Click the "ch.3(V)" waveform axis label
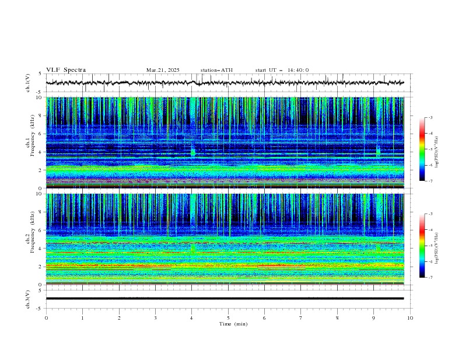 (x=28, y=299)
